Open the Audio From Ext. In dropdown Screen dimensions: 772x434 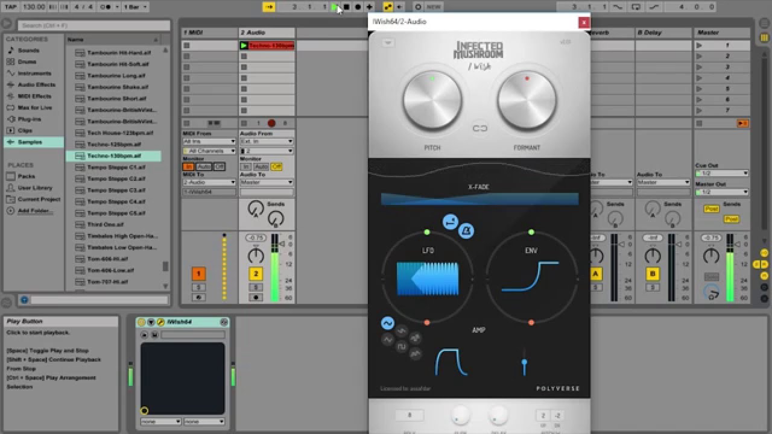point(267,142)
